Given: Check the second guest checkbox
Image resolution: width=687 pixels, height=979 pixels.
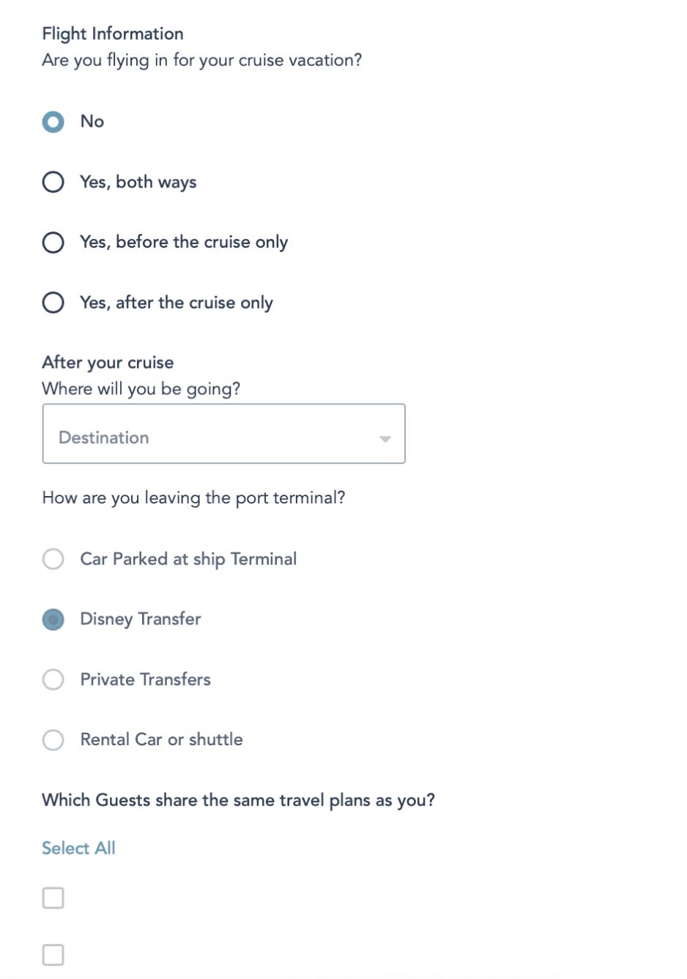Looking at the screenshot, I should (x=53, y=954).
